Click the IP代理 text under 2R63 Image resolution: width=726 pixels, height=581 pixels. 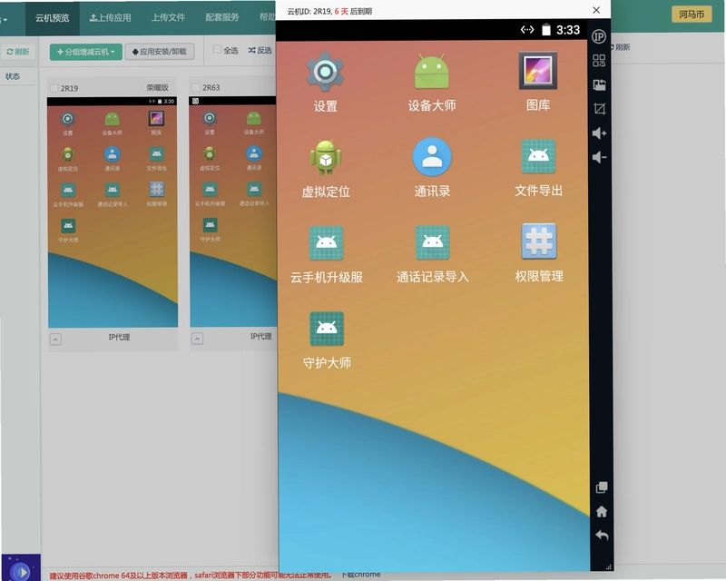260,336
